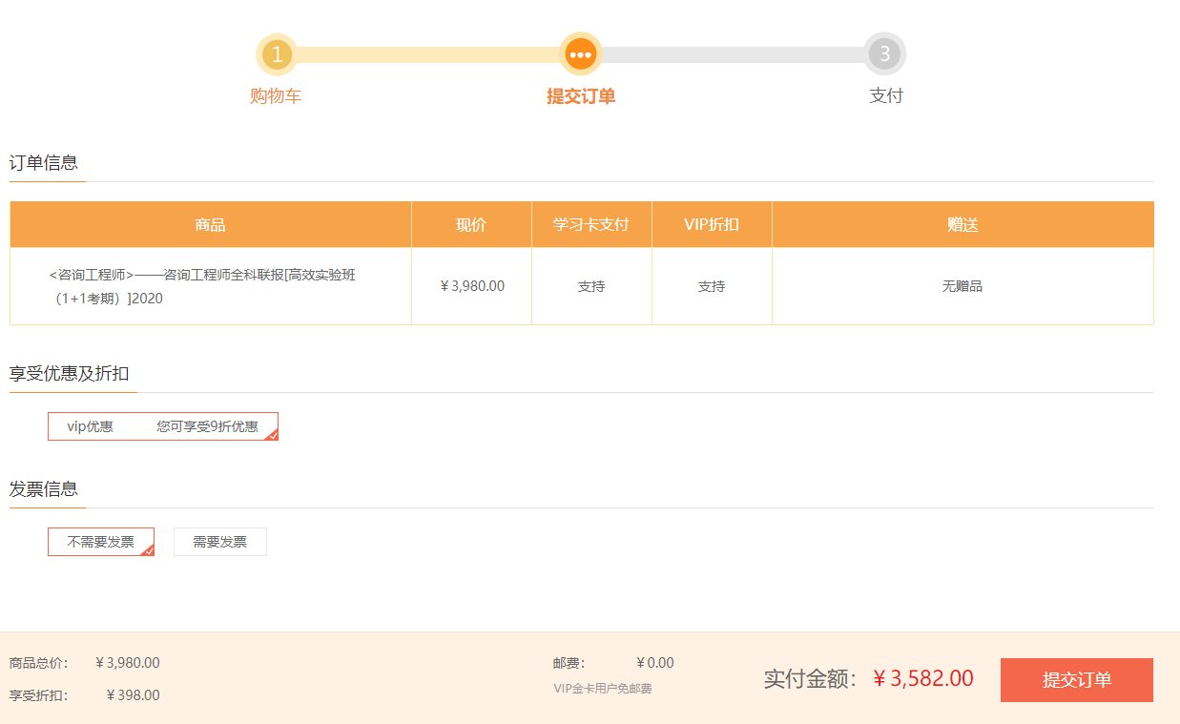Viewport: 1180px width, 724px height.
Task: Click the 商品 column header in order table
Action: coord(209,223)
